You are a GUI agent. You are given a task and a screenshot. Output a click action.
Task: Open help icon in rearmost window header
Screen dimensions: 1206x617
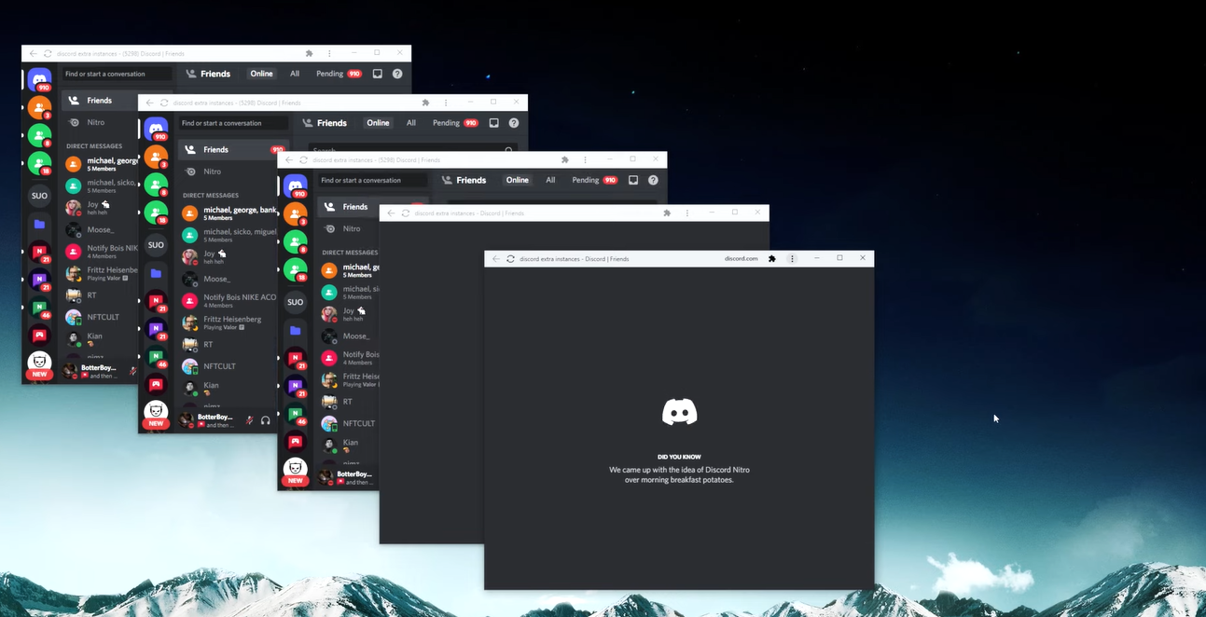point(397,74)
